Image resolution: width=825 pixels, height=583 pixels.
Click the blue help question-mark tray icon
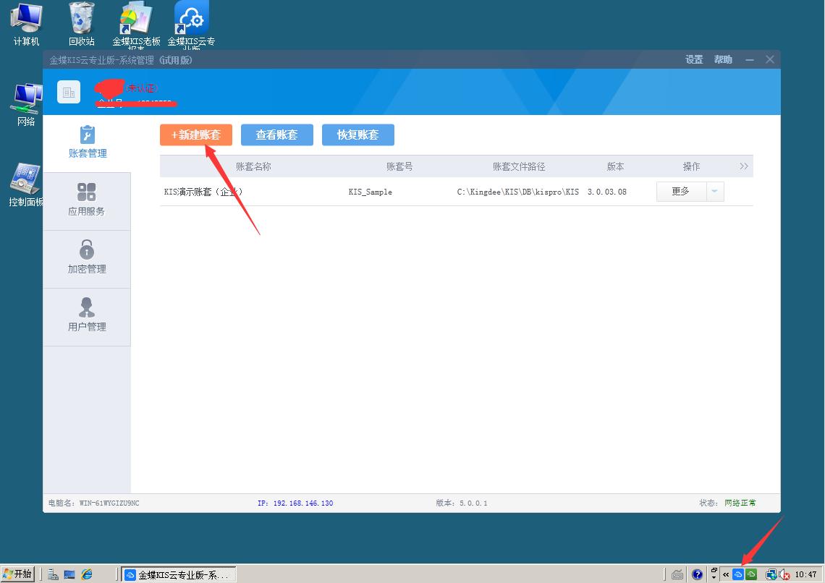click(697, 574)
